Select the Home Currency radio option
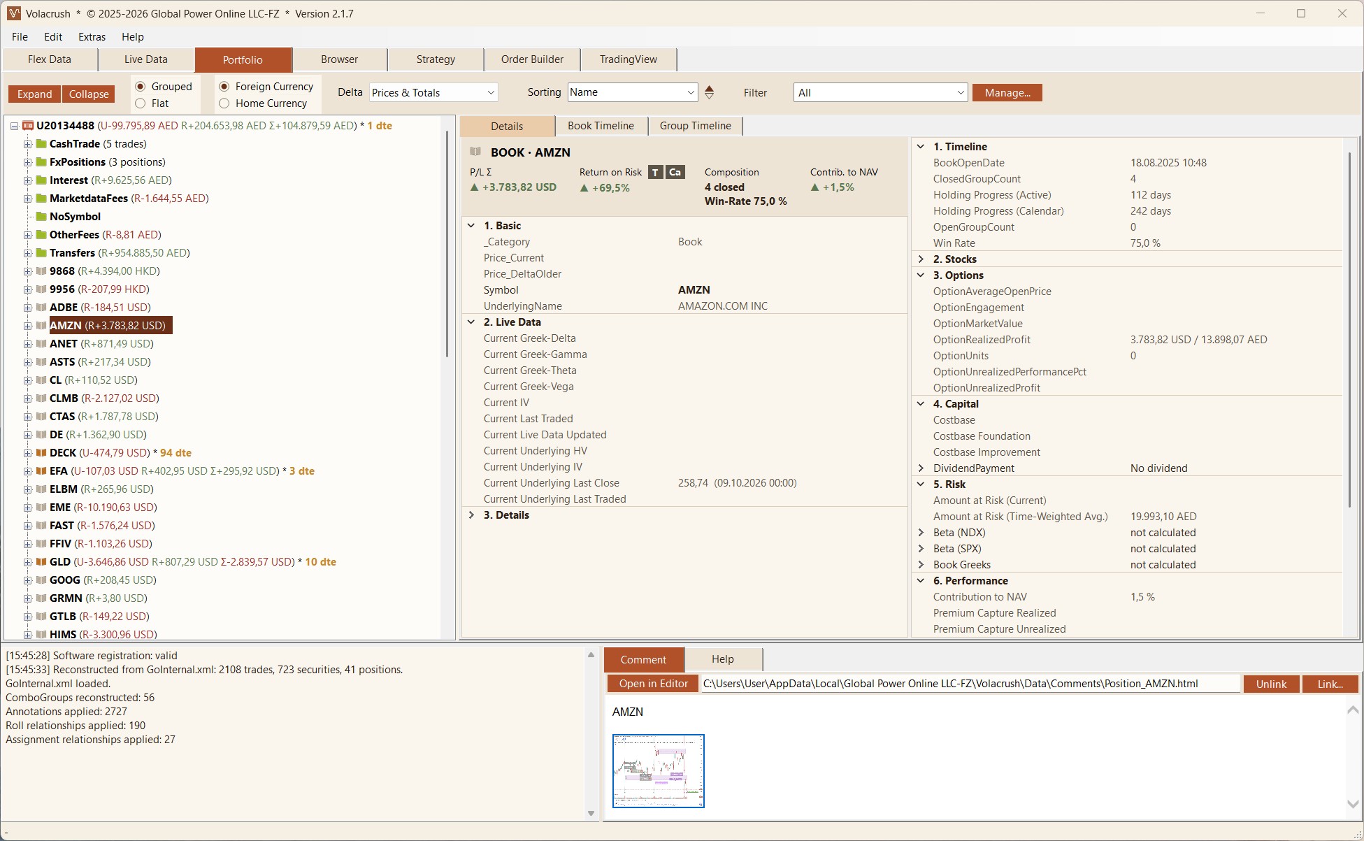The image size is (1364, 841). click(224, 103)
